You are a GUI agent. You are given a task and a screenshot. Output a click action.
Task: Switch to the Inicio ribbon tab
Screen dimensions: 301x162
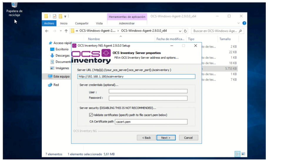click(x=64, y=23)
